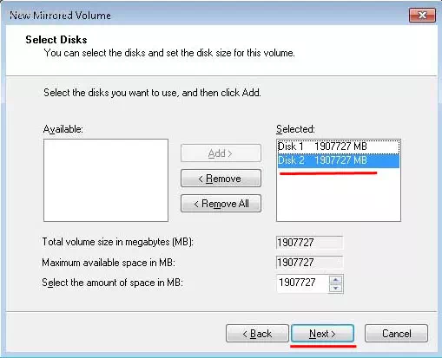This screenshot has width=442, height=358.
Task: Decrease space amount with the down arrow
Action: click(x=336, y=288)
